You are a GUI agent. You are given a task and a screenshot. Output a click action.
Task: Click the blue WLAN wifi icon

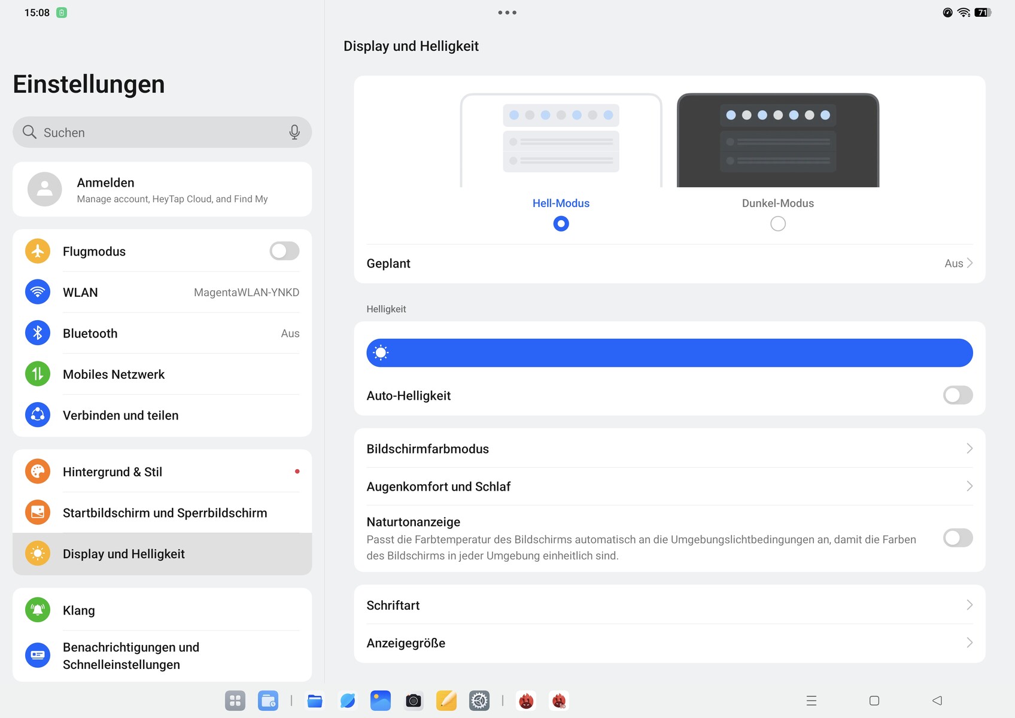pos(38,292)
